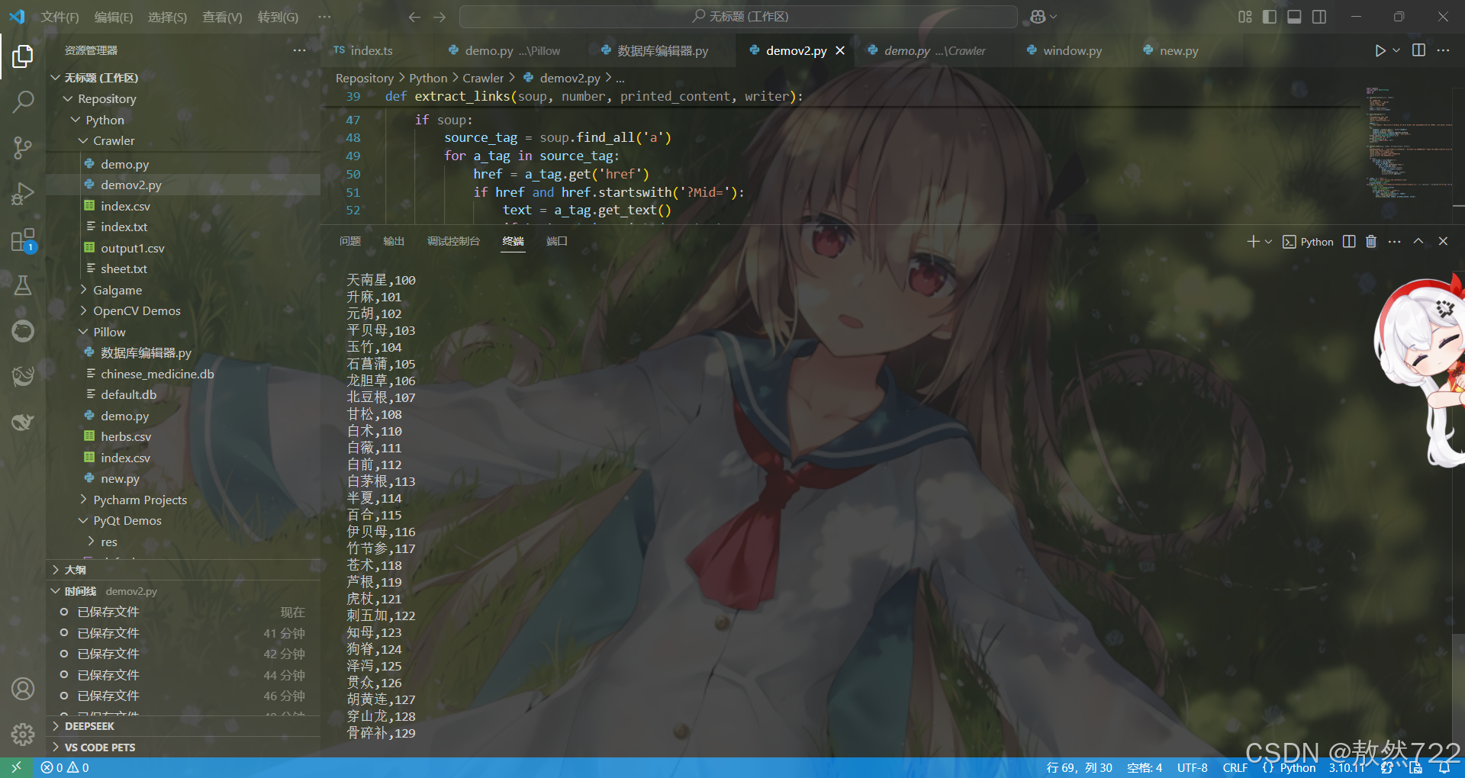This screenshot has height=778, width=1465.
Task: Open the Accounts menu in activity bar
Action: point(23,689)
